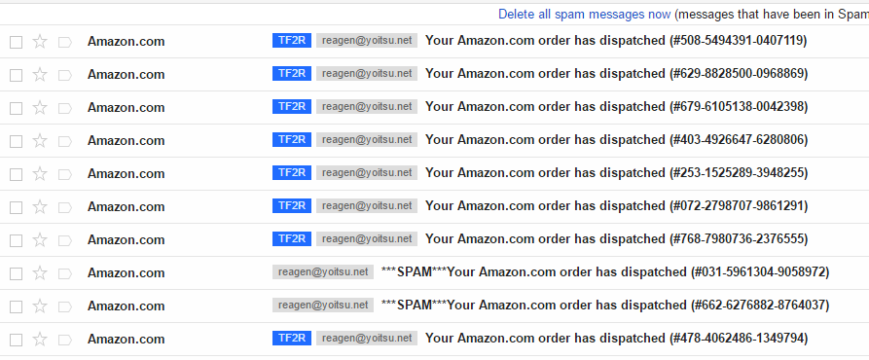Click TF2R label on order #253-1525289-3948255 email
Image resolution: width=869 pixels, height=360 pixels.
tap(292, 173)
